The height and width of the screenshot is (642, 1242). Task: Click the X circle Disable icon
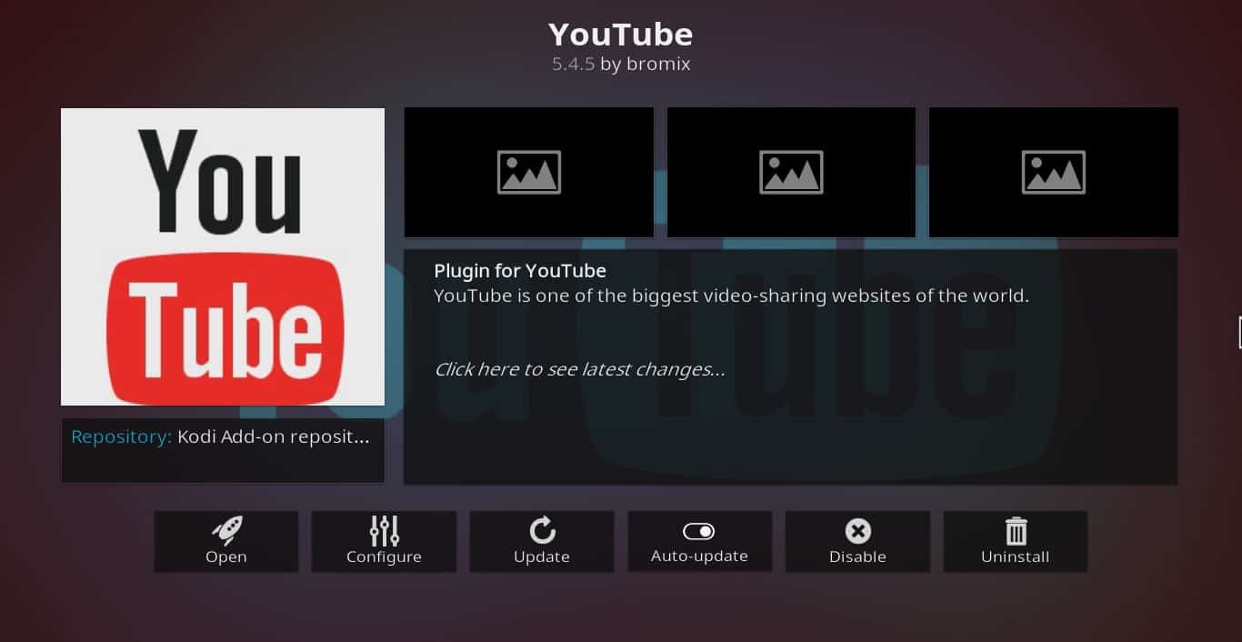(857, 531)
